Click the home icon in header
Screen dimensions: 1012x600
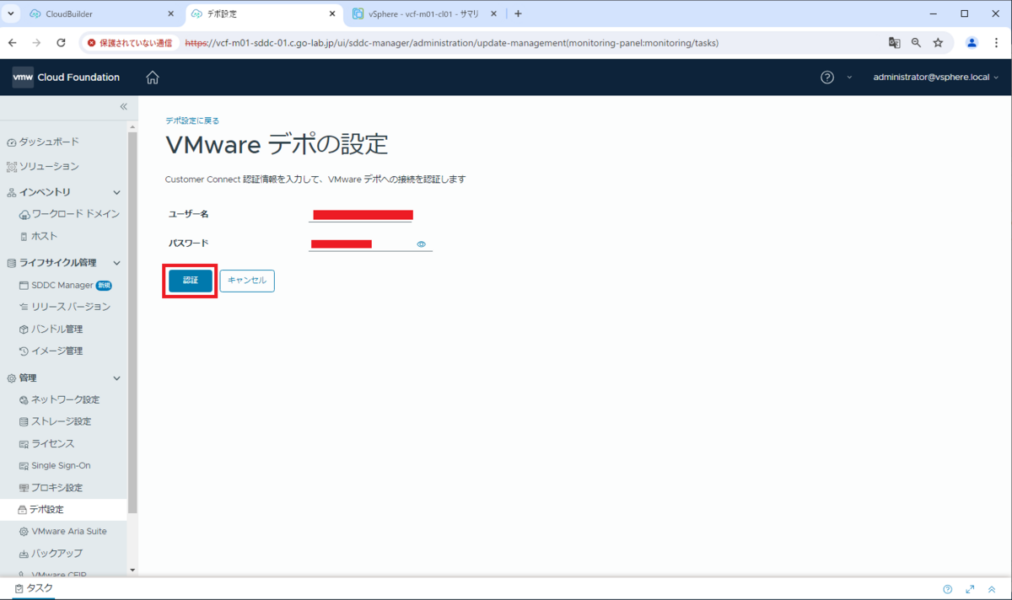coord(153,78)
